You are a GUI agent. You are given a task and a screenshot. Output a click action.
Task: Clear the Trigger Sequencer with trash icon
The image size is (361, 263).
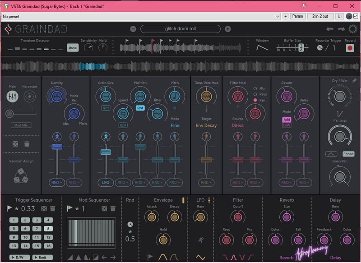[53, 209]
